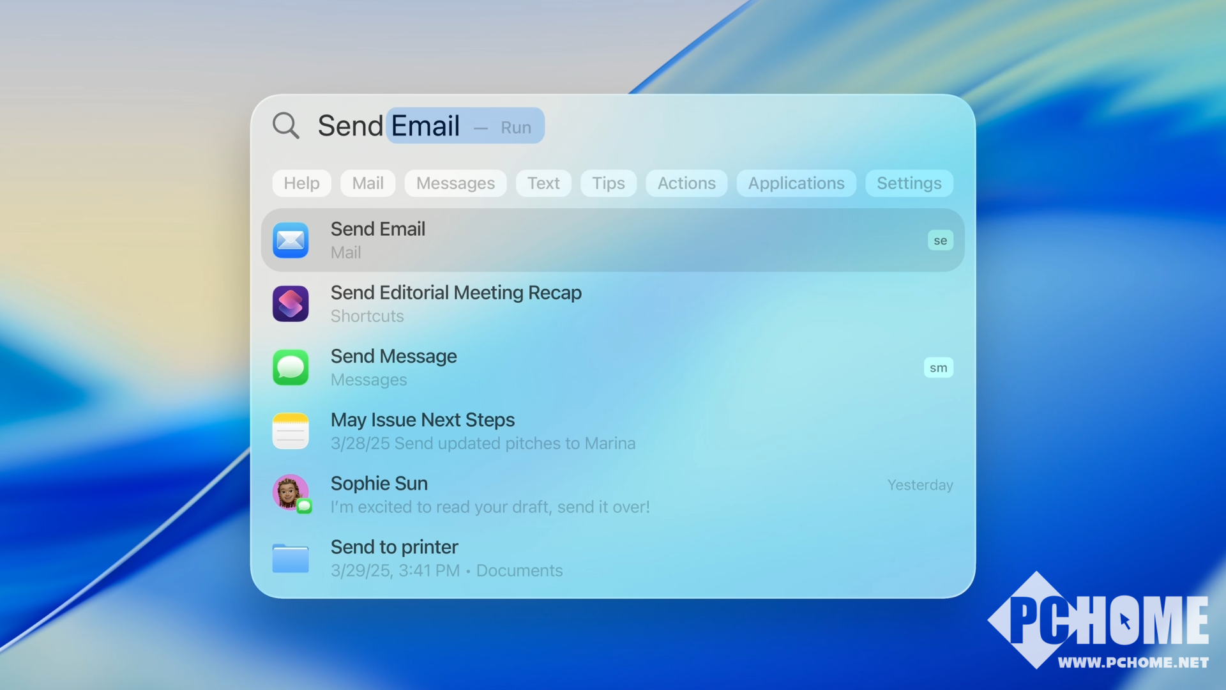Click the Run action hint
The image size is (1226, 690).
click(x=516, y=128)
